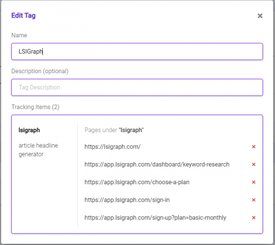
Task: Remove the sign-in page from tag
Action: click(x=254, y=200)
